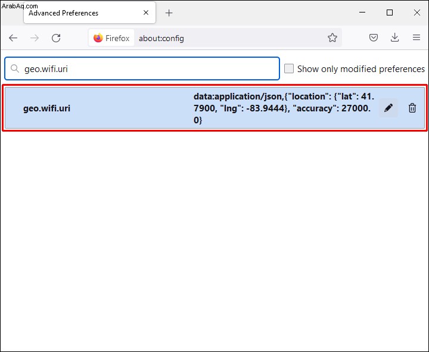Delete the geo.wifi.uri preference with trash icon

[412, 108]
